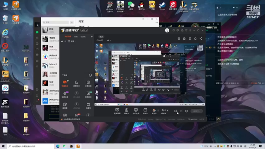Open the video mic-link tool
Screen dimensions: 265x149
click(x=65, y=94)
